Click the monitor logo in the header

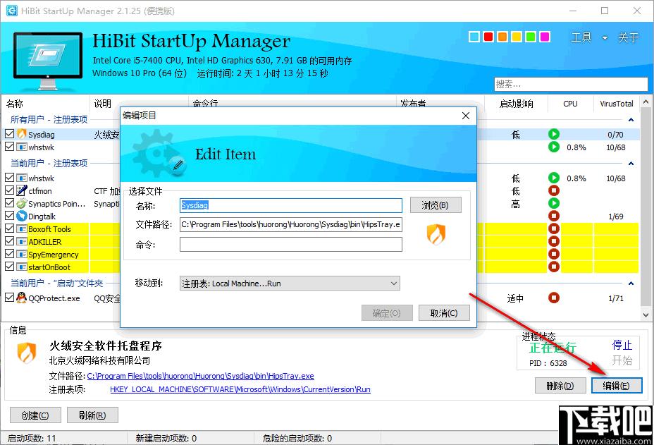[48, 61]
